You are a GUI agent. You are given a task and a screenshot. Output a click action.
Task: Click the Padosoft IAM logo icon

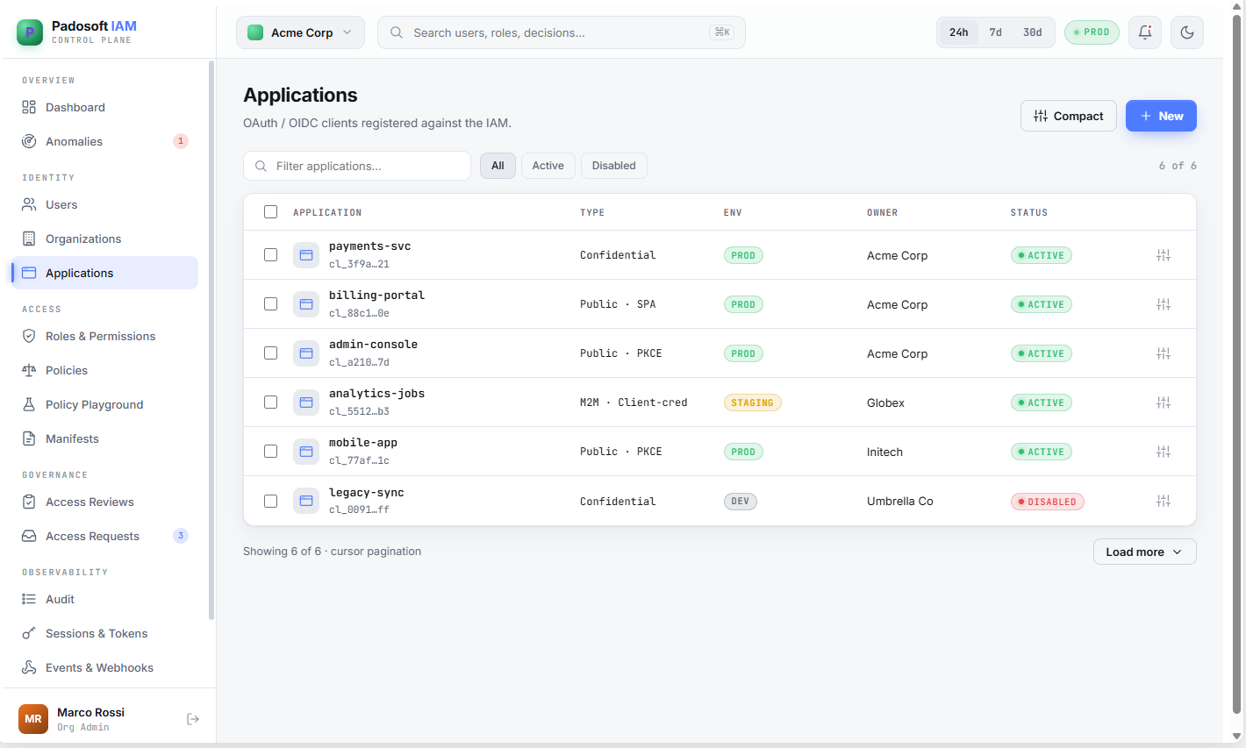(30, 32)
